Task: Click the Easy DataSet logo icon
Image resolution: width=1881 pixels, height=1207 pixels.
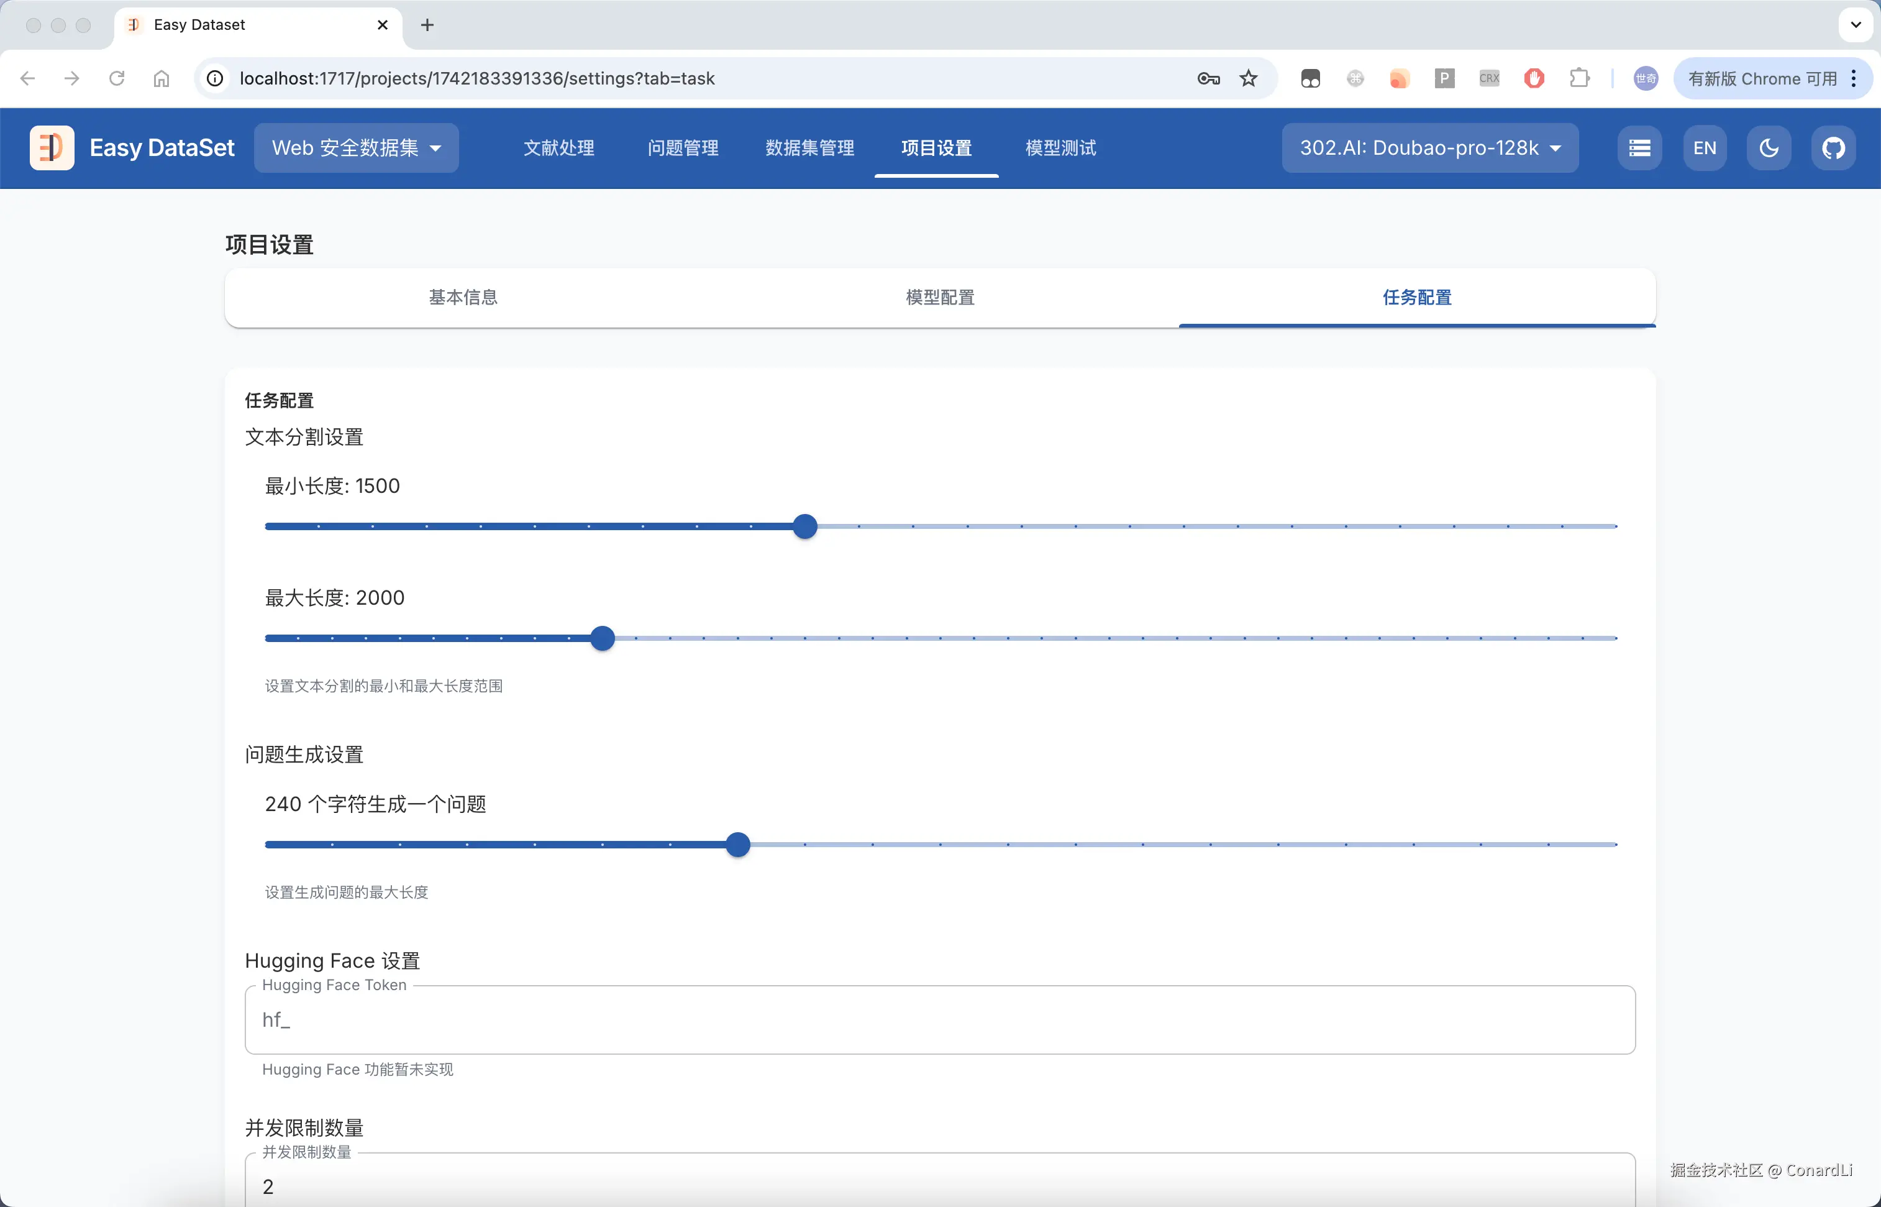Action: click(x=52, y=147)
